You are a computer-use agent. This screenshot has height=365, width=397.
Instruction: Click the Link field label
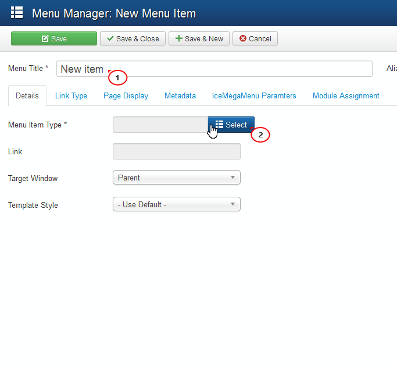click(15, 151)
